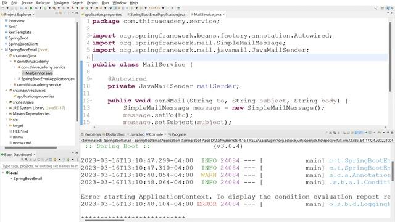Close the MailService.java editor tab

point(223,15)
